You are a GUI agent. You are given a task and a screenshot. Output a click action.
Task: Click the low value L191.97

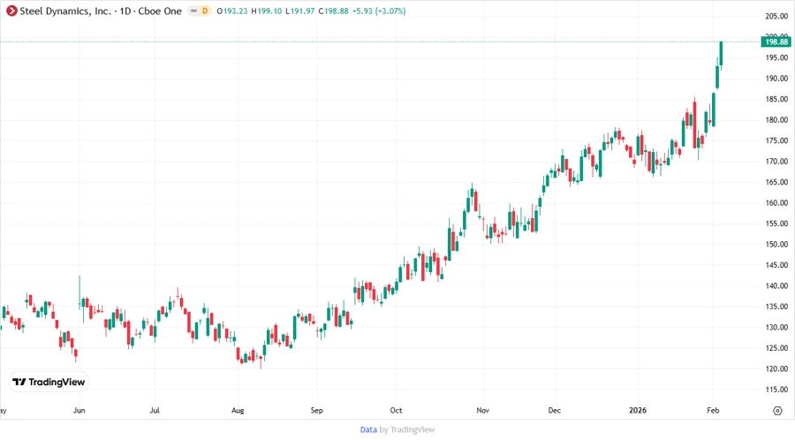(300, 11)
